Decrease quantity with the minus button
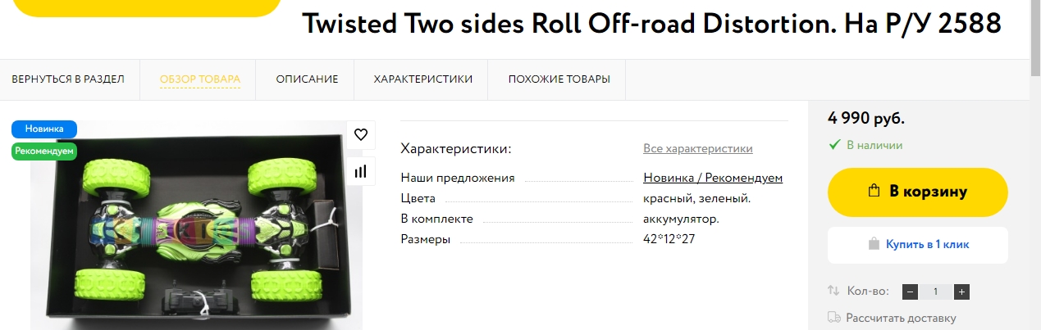Image resolution: width=1041 pixels, height=330 pixels. point(910,292)
